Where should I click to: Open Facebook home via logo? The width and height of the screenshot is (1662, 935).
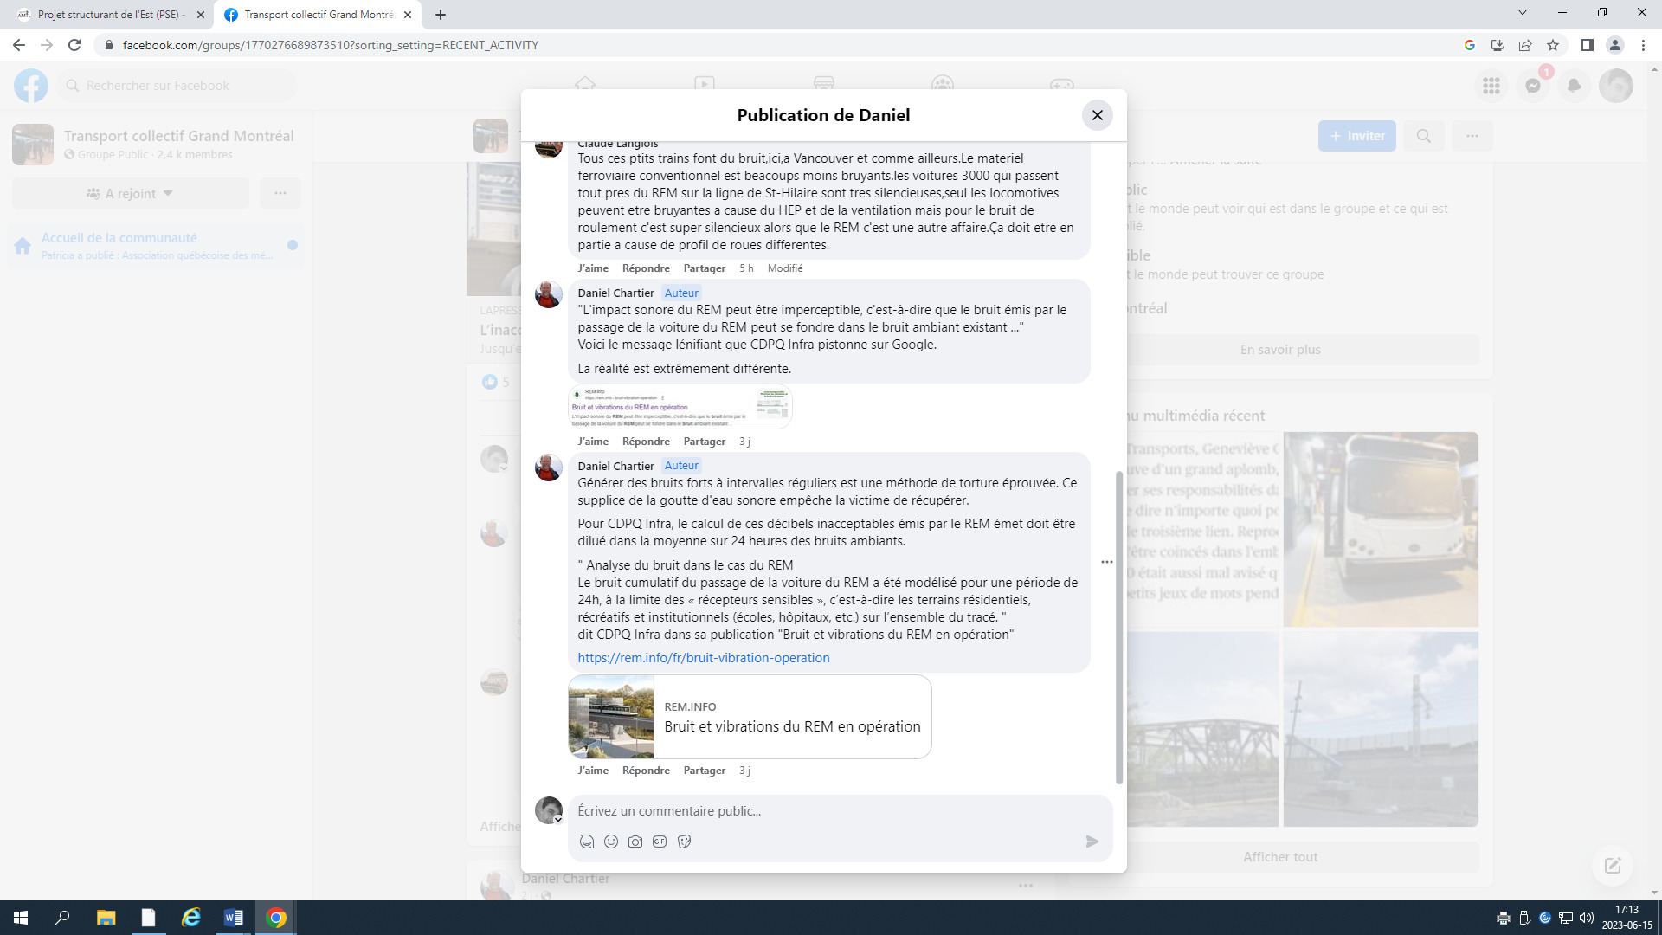click(x=31, y=86)
